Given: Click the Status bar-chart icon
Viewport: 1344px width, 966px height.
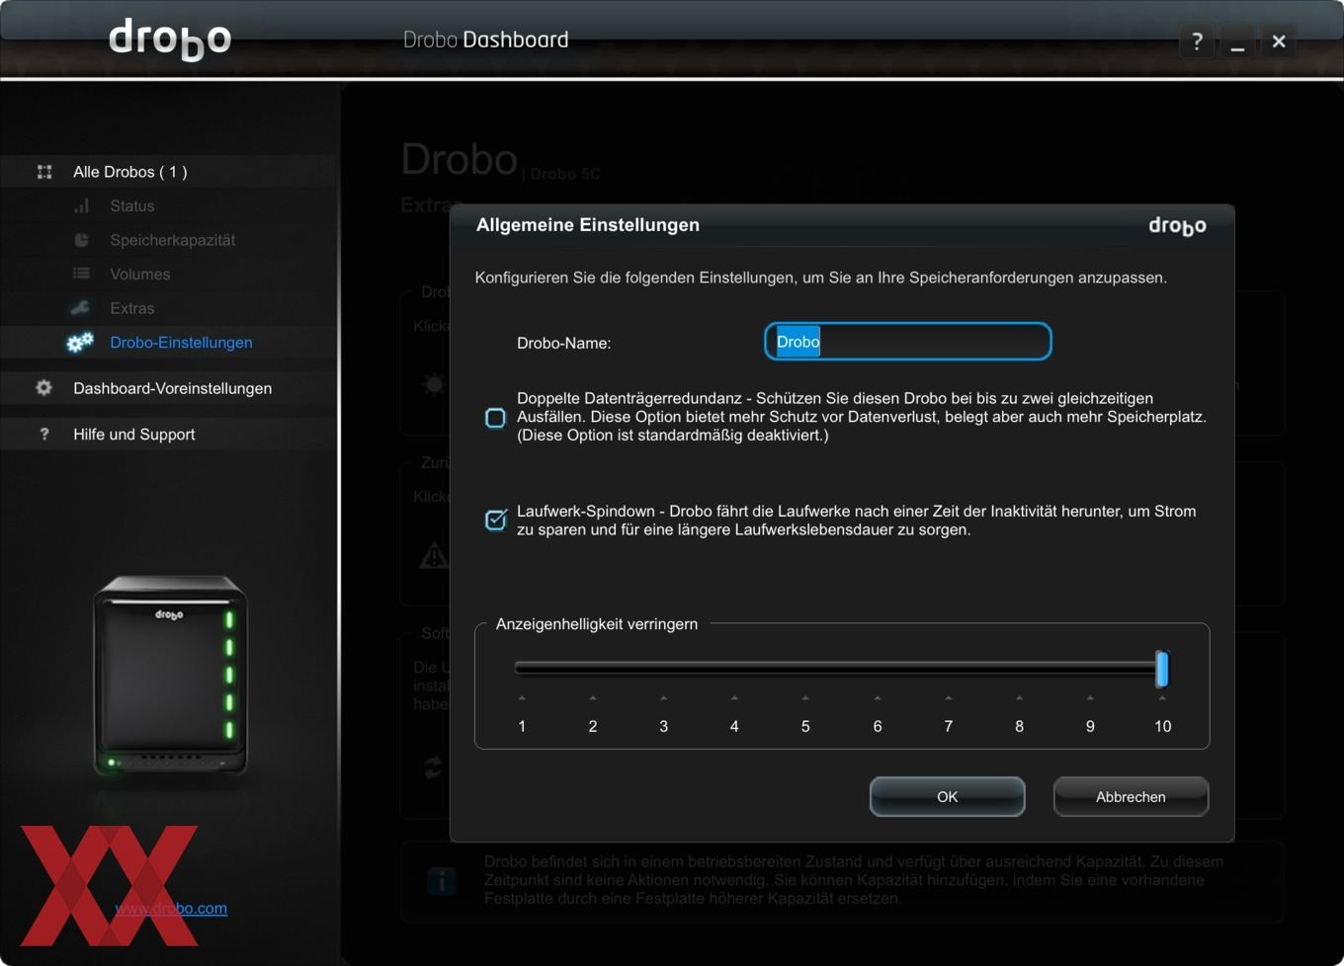Looking at the screenshot, I should click(x=81, y=205).
